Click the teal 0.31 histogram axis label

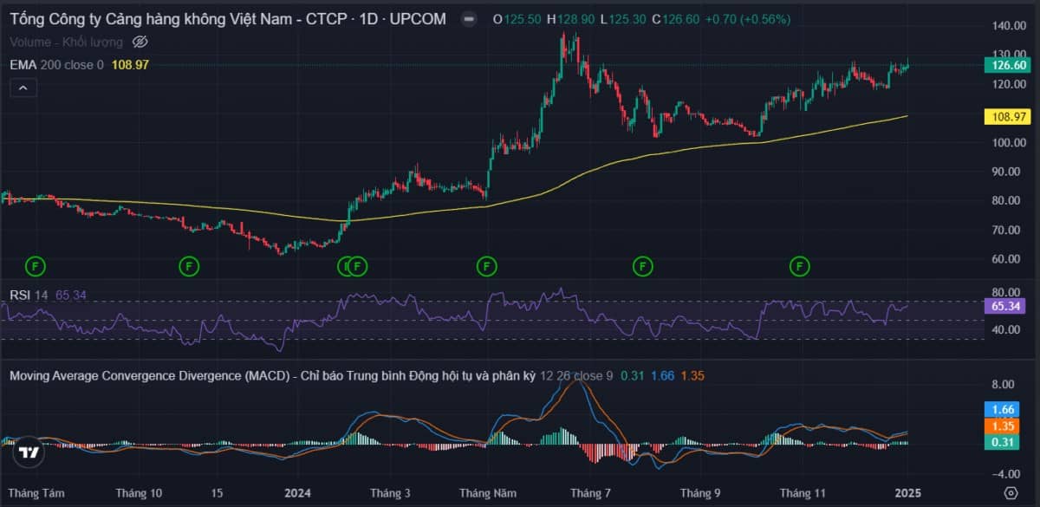pos(1002,442)
